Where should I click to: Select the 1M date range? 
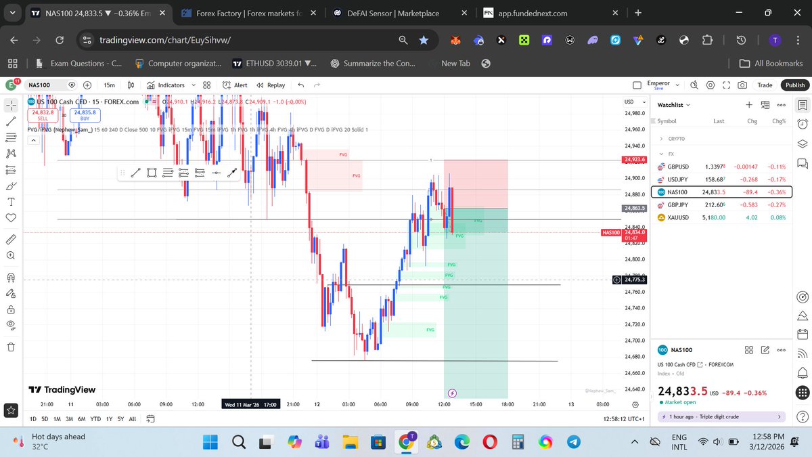tap(55, 419)
